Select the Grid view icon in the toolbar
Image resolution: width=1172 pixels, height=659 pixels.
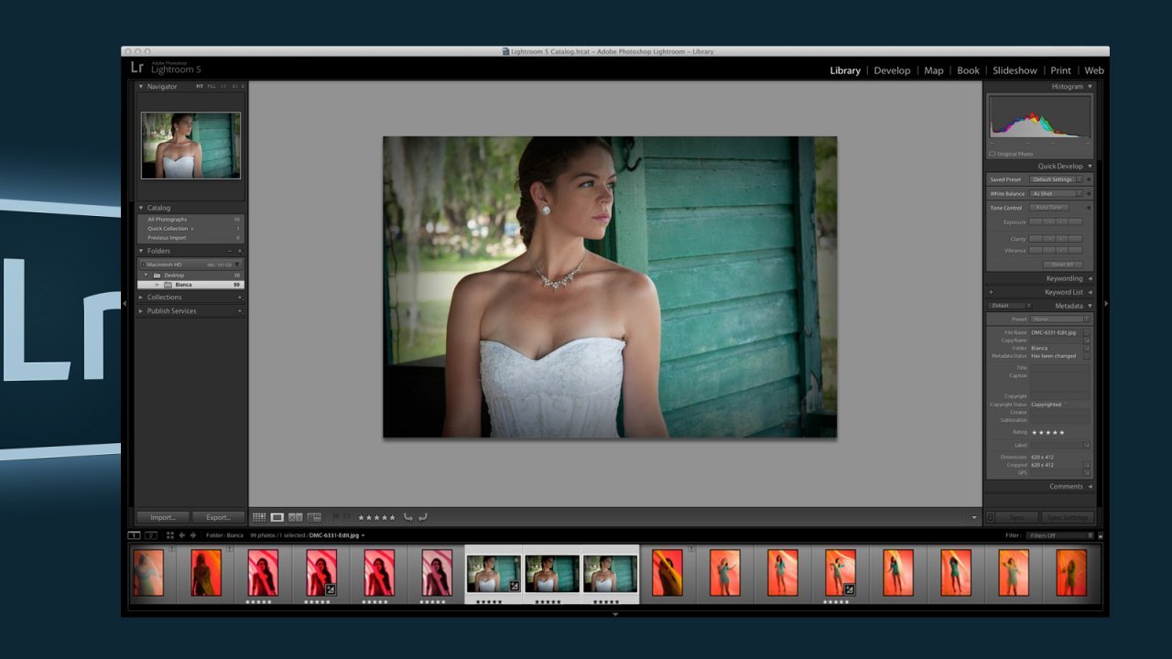pos(260,517)
